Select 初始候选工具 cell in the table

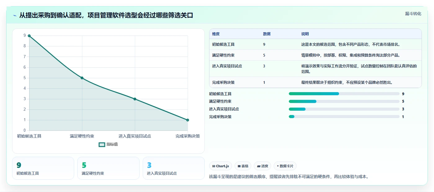click(x=223, y=45)
